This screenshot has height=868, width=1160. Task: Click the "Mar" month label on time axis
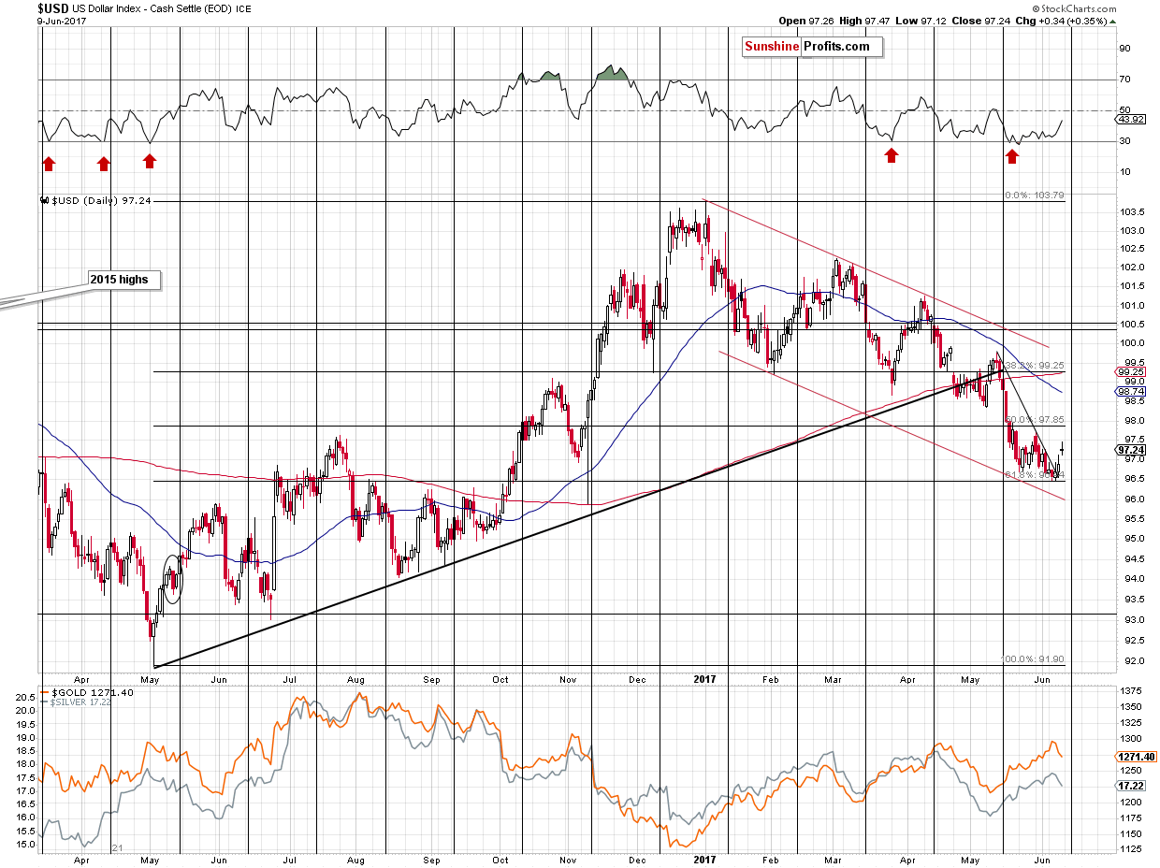[x=835, y=679]
